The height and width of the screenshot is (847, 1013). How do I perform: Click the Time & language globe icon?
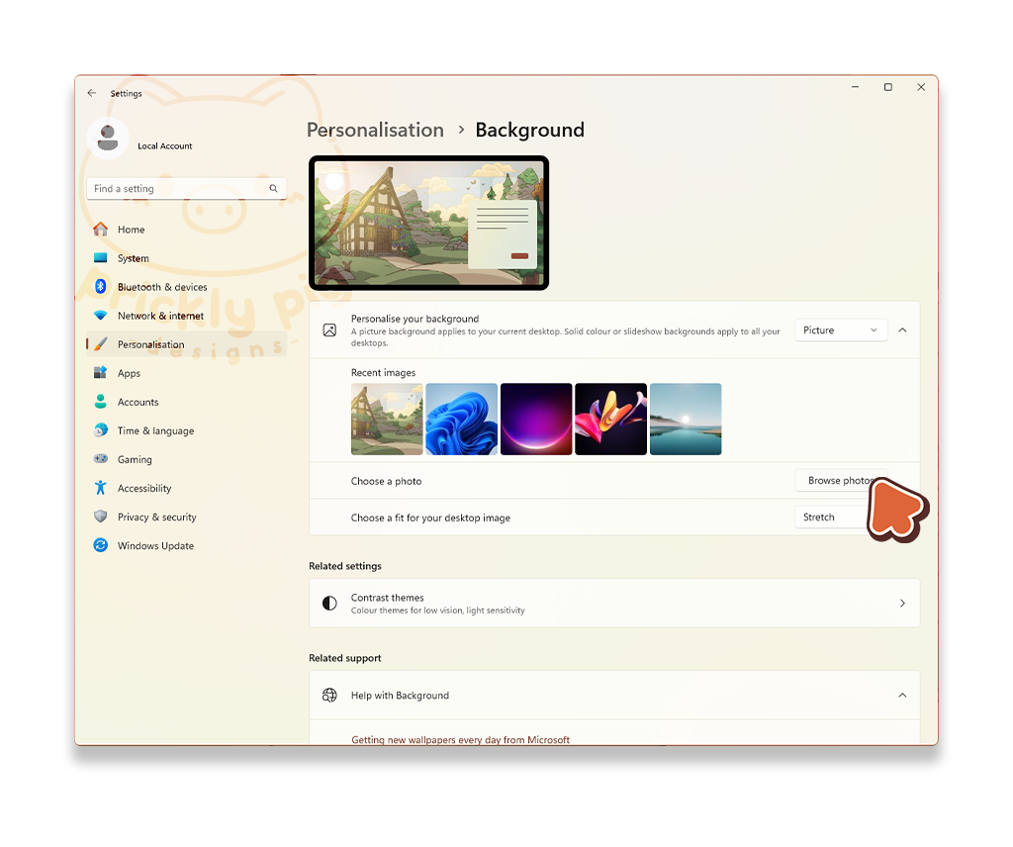[x=100, y=430]
